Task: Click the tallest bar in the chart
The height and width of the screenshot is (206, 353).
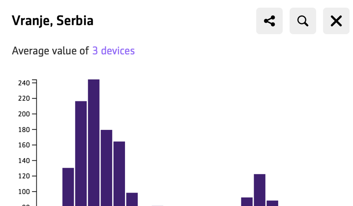Action: pyautogui.click(x=94, y=143)
